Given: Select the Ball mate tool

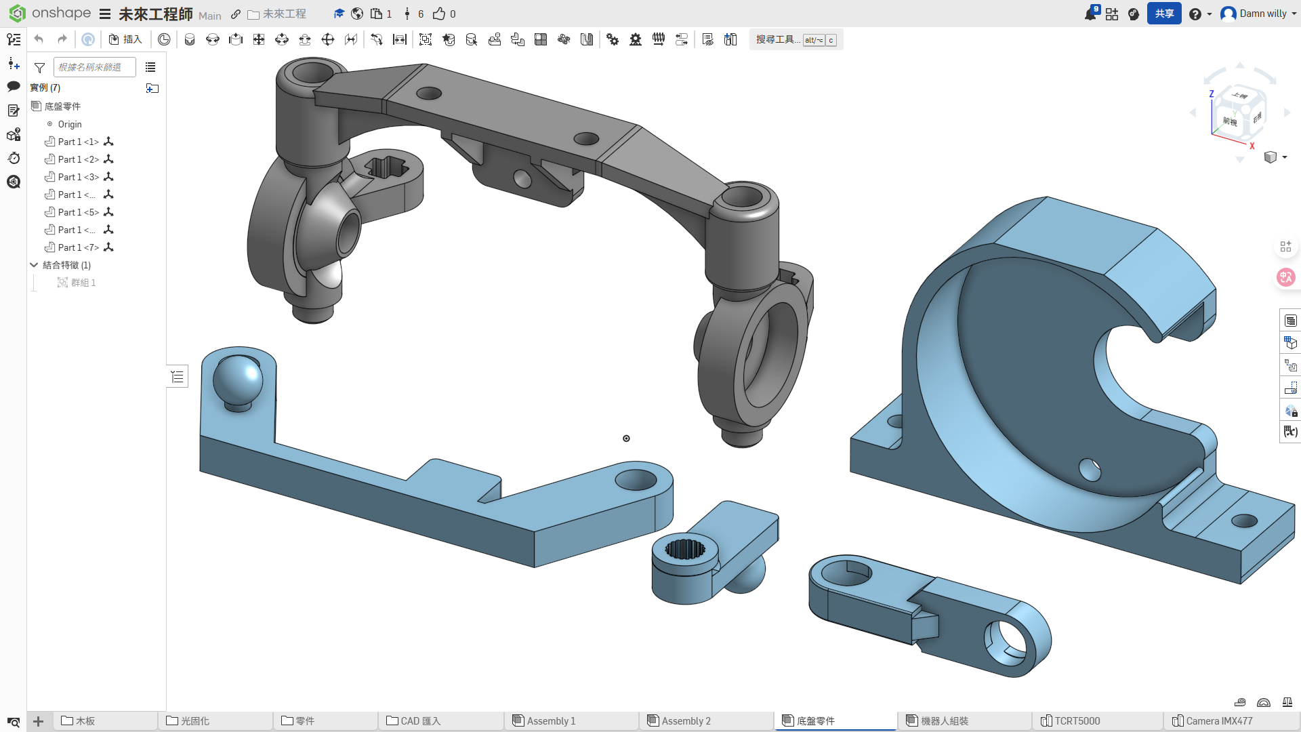Looking at the screenshot, I should (x=328, y=39).
